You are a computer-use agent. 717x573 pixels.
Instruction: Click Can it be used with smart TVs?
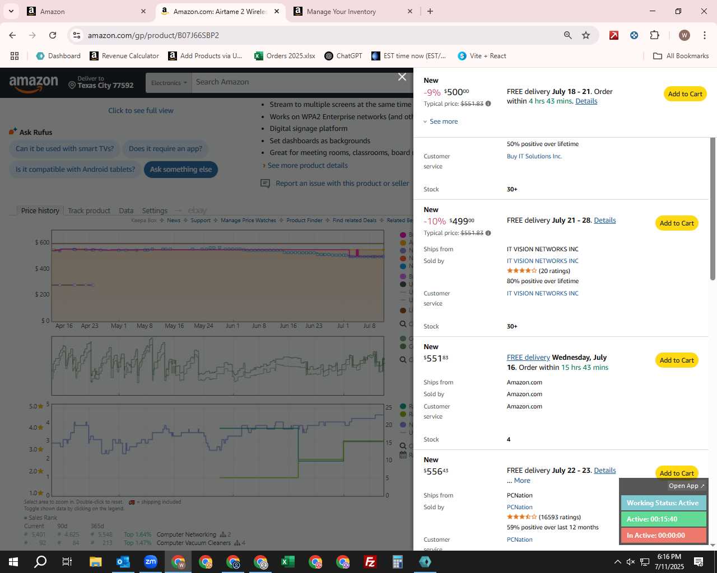click(64, 149)
